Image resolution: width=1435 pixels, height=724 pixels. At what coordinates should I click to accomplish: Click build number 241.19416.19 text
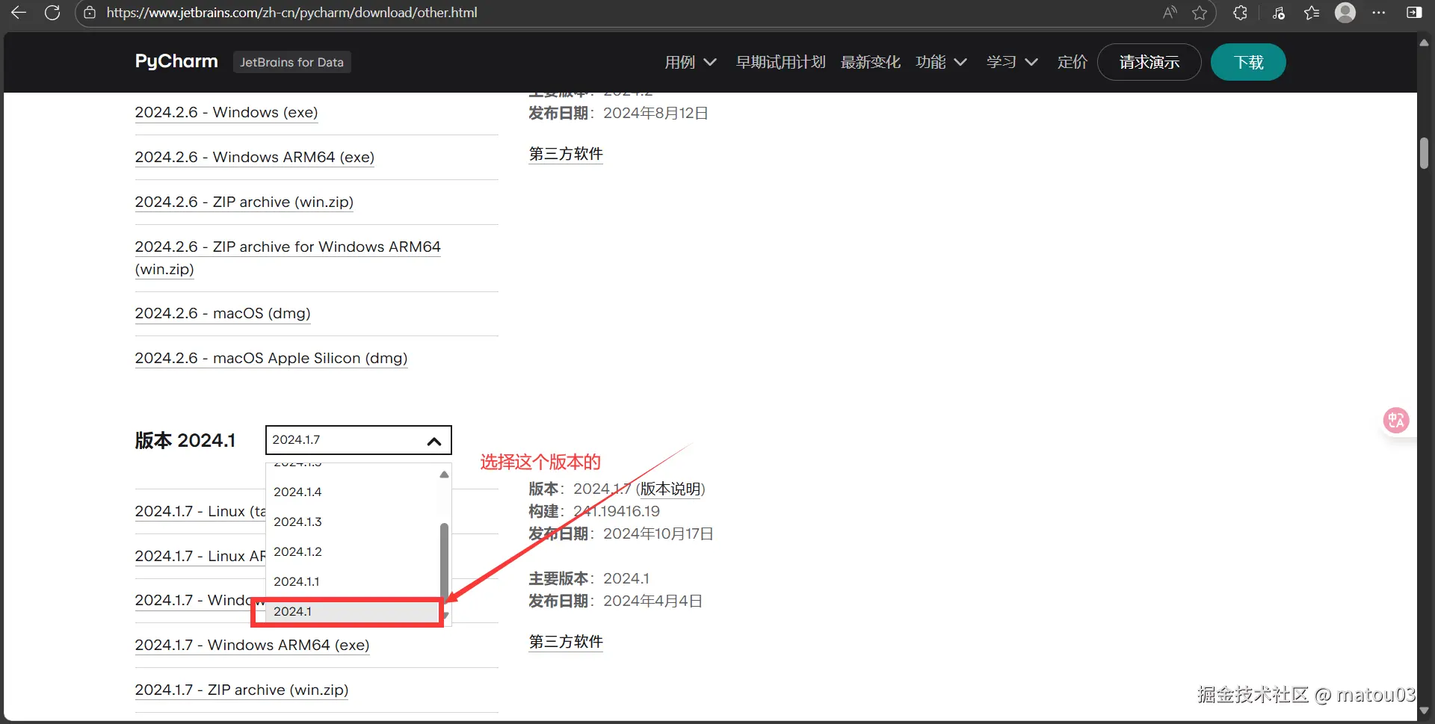[617, 511]
